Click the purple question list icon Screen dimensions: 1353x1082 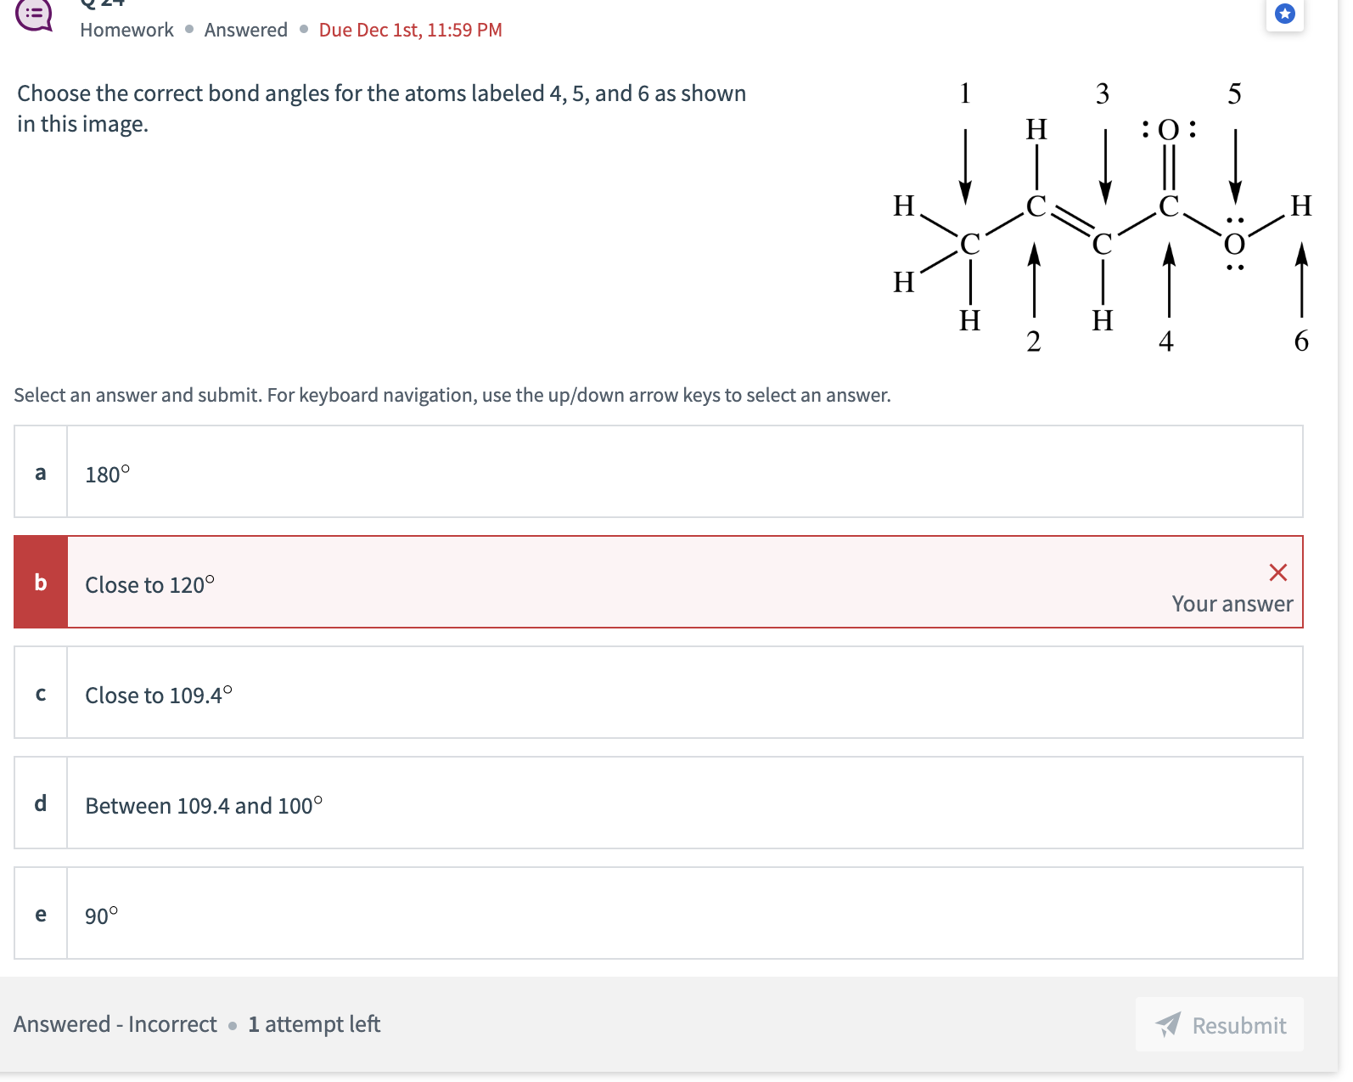34,14
